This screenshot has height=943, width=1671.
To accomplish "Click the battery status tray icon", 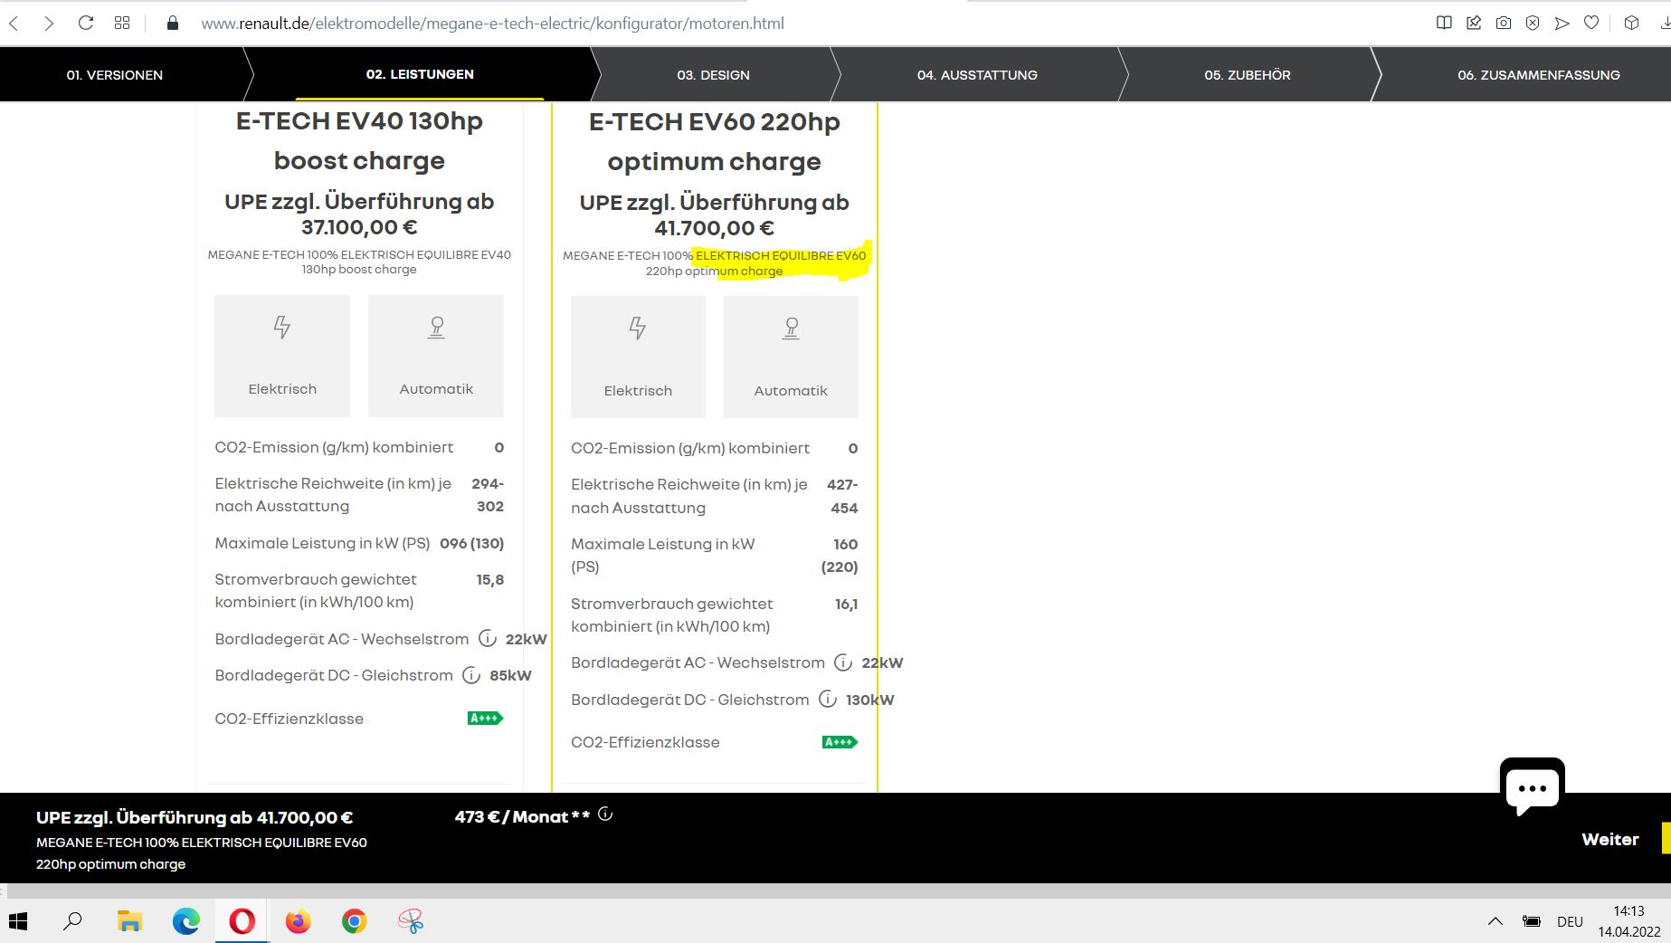I will (x=1532, y=921).
